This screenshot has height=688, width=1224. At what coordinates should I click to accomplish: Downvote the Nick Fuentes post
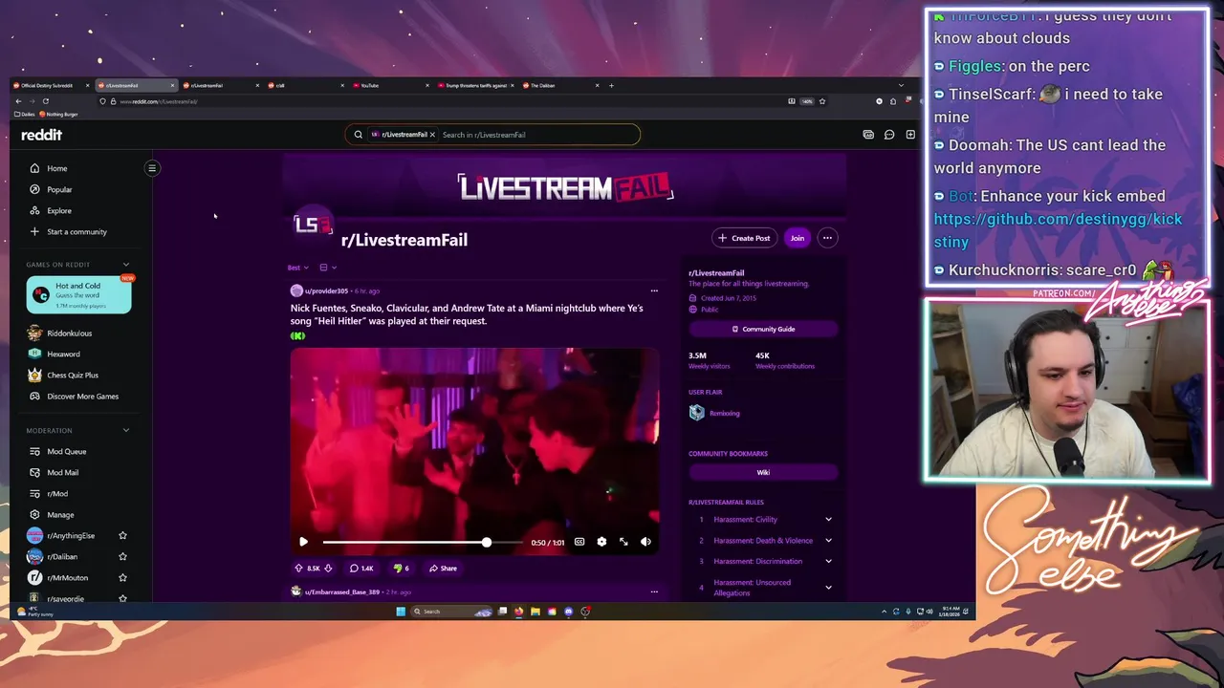tap(328, 569)
